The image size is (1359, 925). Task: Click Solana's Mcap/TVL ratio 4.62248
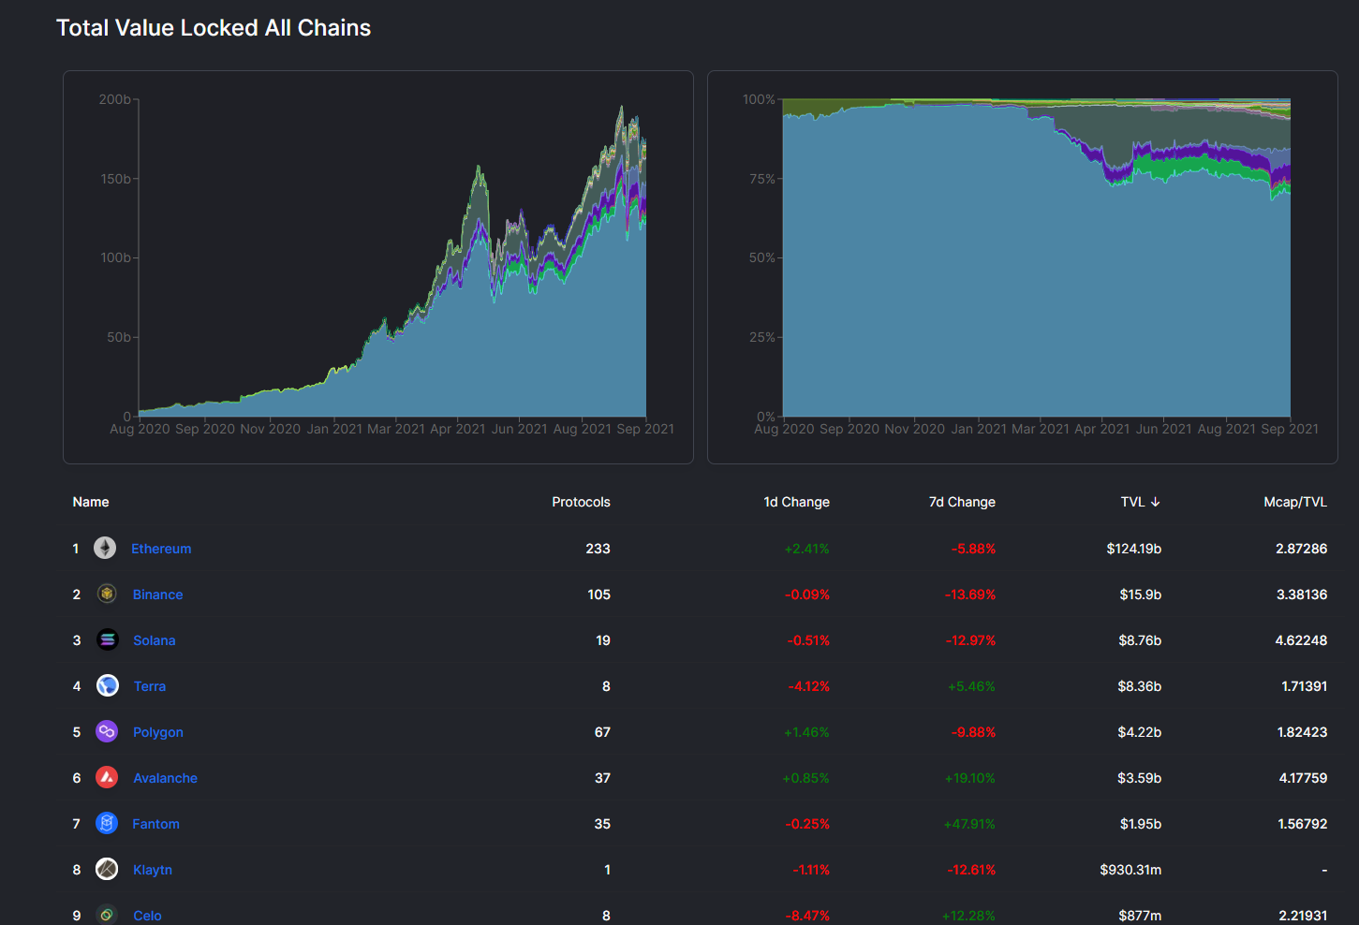[1301, 640]
